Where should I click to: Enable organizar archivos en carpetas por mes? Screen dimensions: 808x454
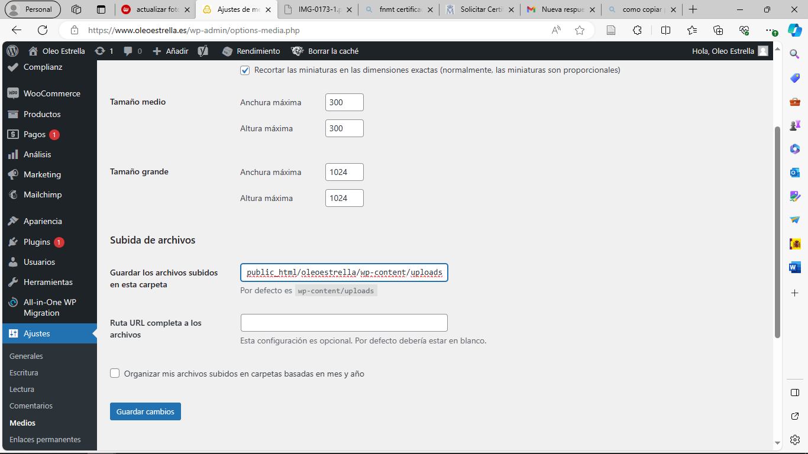point(115,373)
